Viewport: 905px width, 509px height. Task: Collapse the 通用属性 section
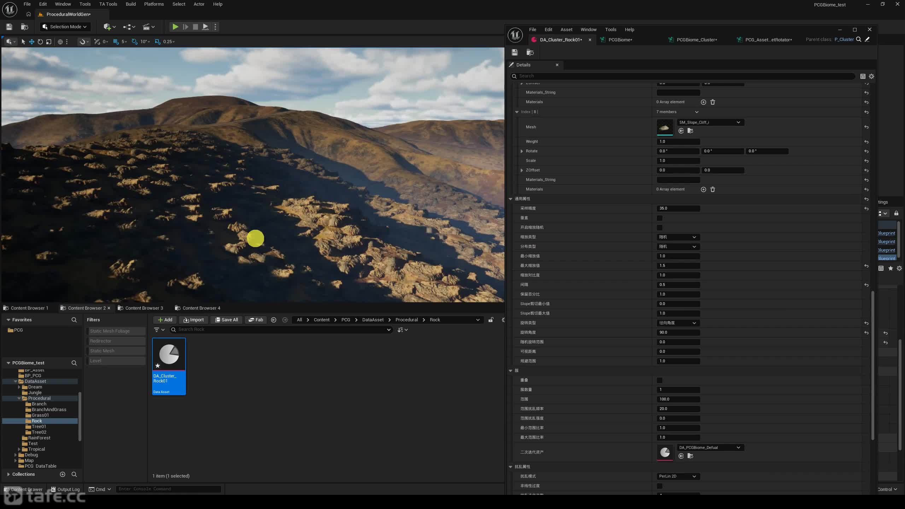(510, 199)
